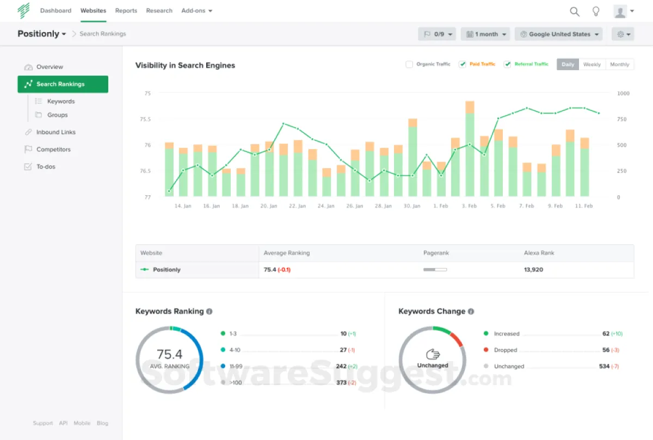Click the Positionly row in the table

click(x=385, y=270)
